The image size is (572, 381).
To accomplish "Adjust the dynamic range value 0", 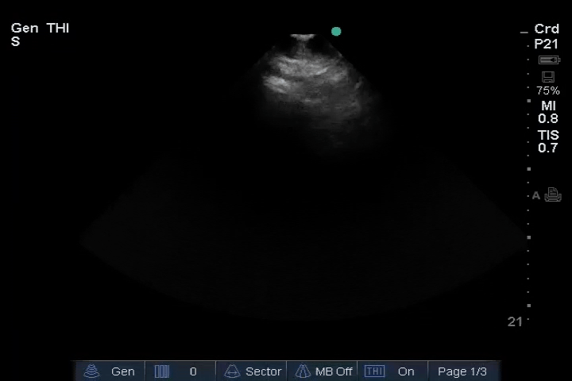I will pyautogui.click(x=193, y=371).
